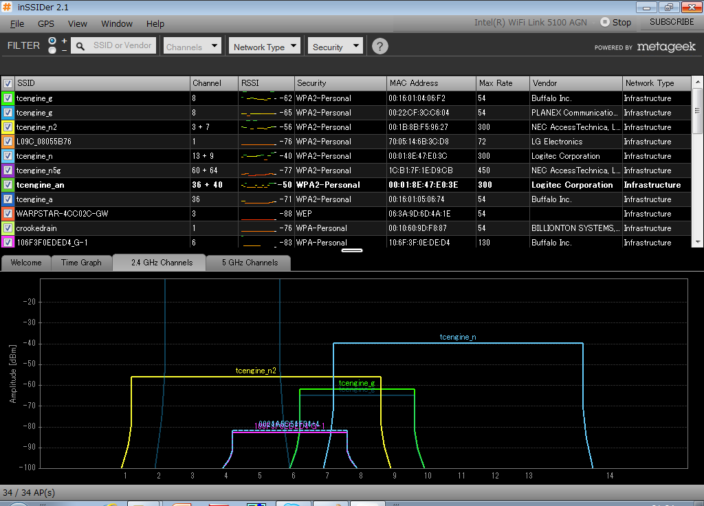Image resolution: width=704 pixels, height=506 pixels.
Task: Click the BILLIONTON SYSTEMS vendor cell
Action: click(575, 228)
